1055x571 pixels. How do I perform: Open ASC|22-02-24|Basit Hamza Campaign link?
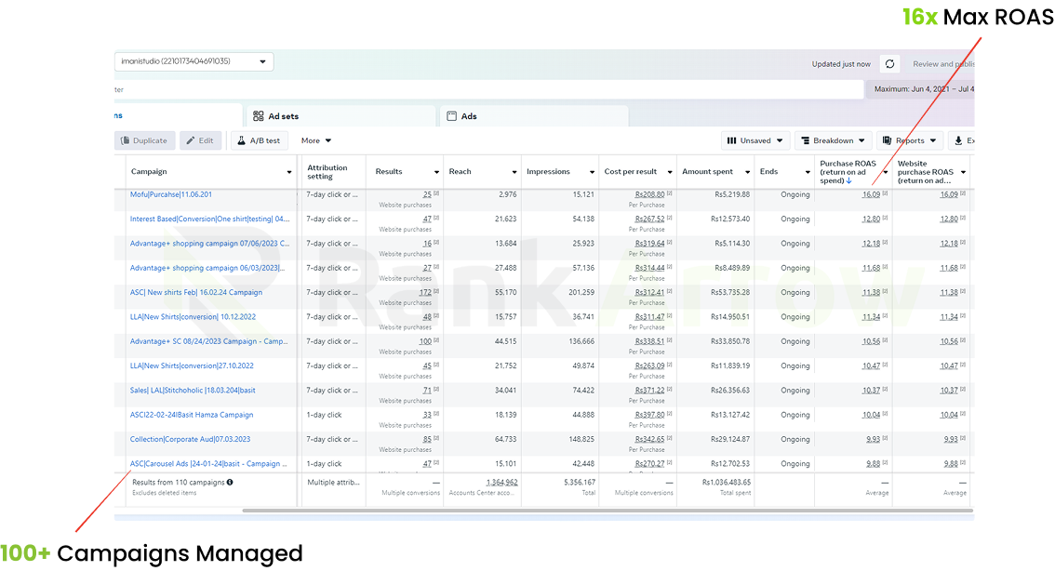click(192, 415)
